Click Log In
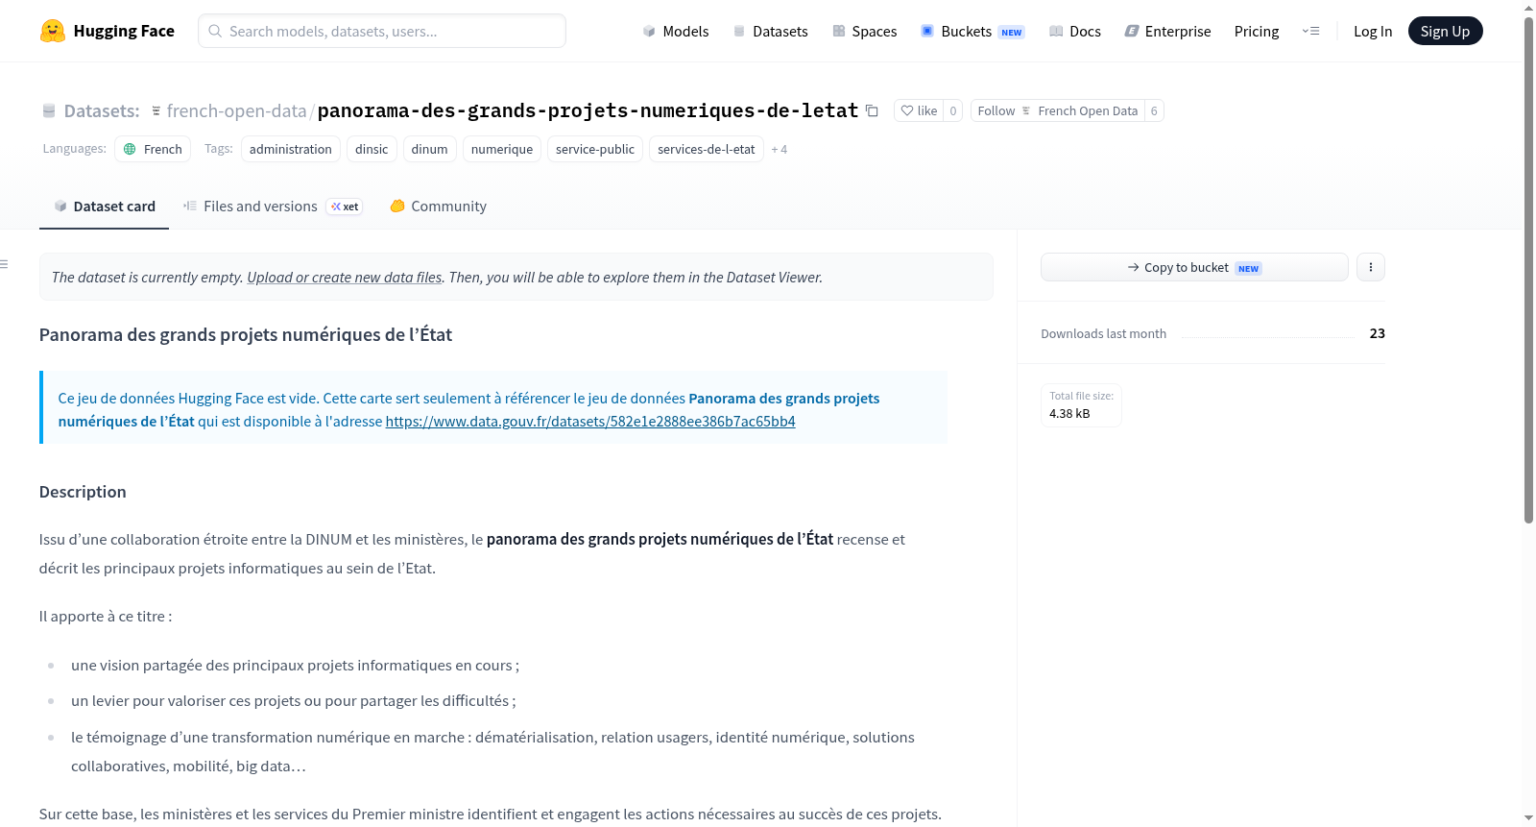This screenshot has width=1536, height=827. point(1373,31)
